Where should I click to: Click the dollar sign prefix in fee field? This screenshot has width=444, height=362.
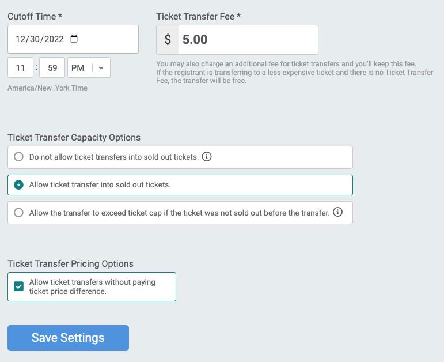[x=168, y=39]
